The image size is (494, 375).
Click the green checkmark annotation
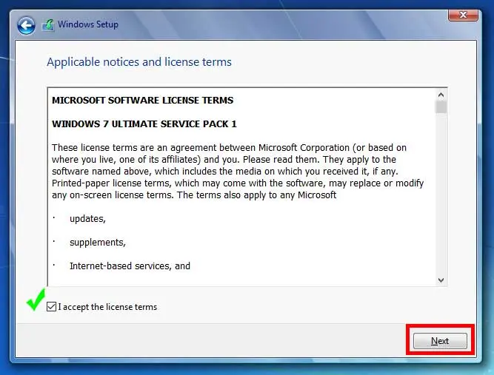(x=35, y=300)
